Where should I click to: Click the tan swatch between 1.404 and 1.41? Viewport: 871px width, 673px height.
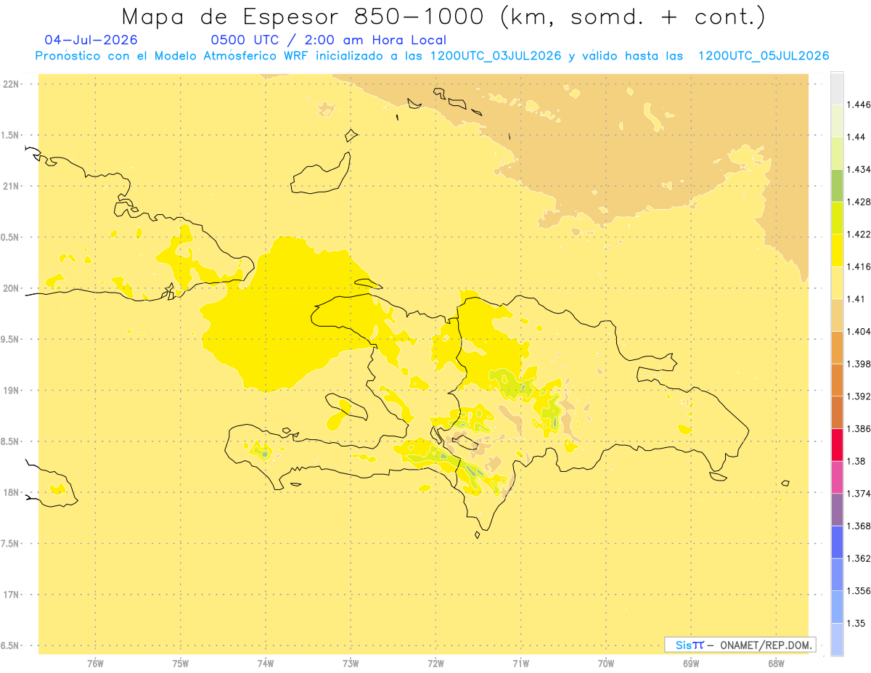[837, 315]
